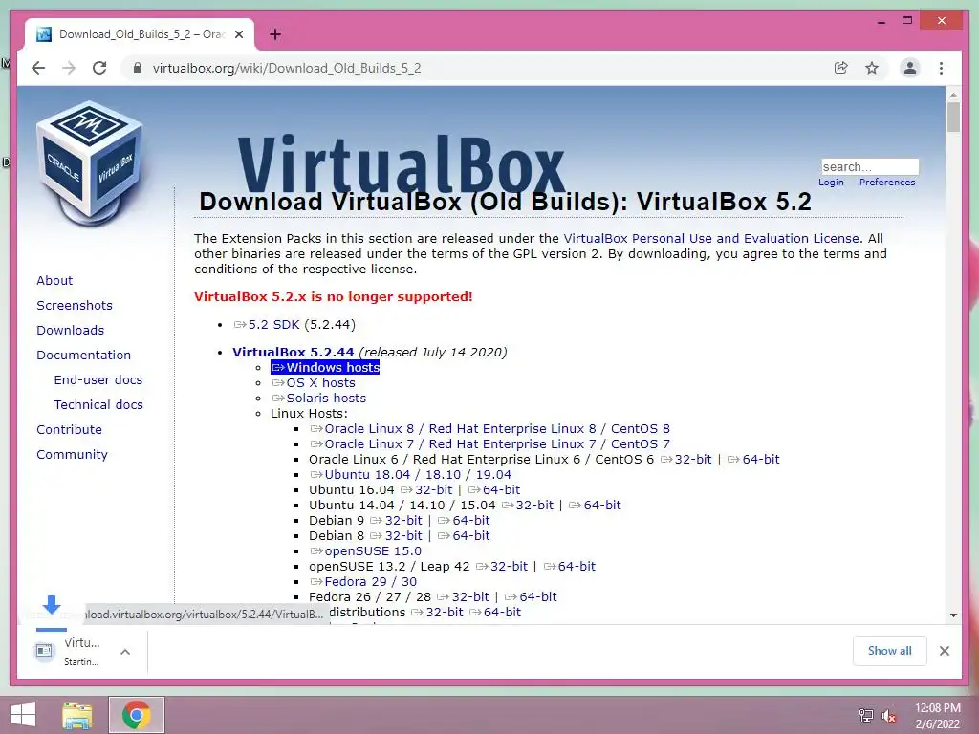Click the OS X hosts link
The image size is (979, 734).
coord(314,382)
